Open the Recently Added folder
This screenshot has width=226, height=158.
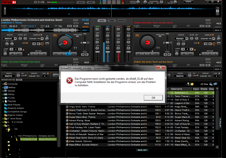click(14, 108)
